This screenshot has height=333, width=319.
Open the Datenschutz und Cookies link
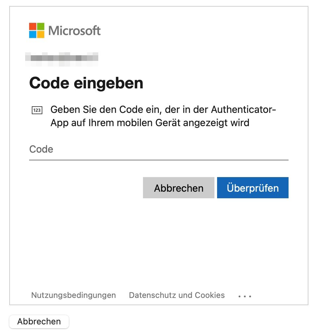pos(177,295)
